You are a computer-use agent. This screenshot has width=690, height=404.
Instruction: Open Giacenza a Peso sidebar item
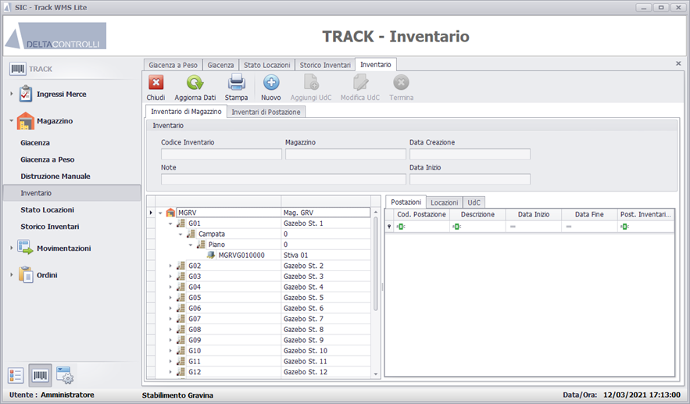(48, 159)
